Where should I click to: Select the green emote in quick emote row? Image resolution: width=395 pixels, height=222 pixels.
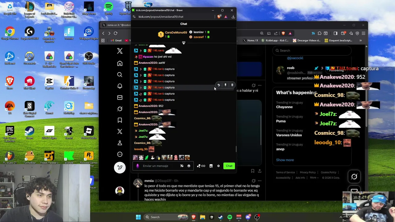[147, 158]
